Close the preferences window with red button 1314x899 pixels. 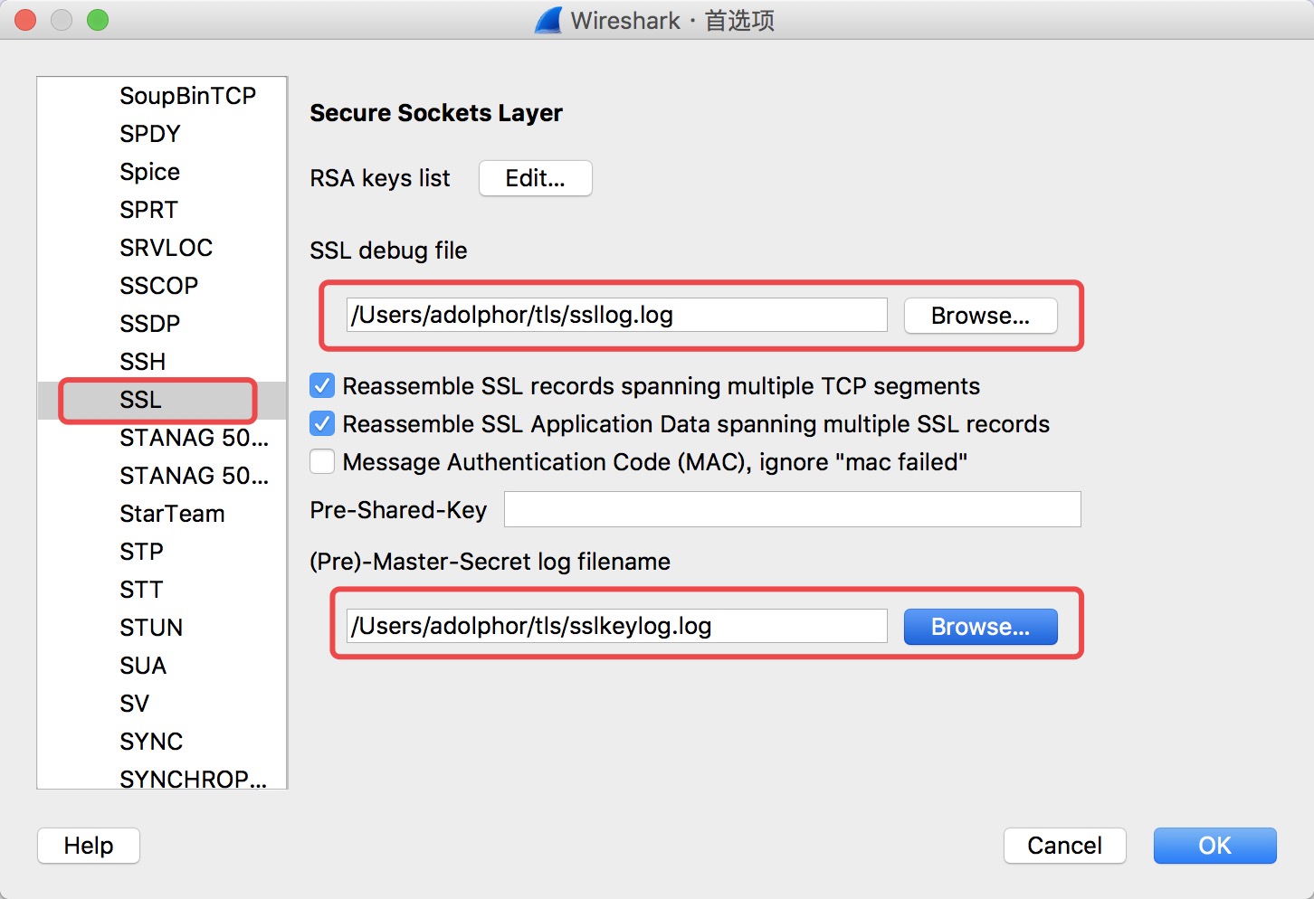point(25,20)
